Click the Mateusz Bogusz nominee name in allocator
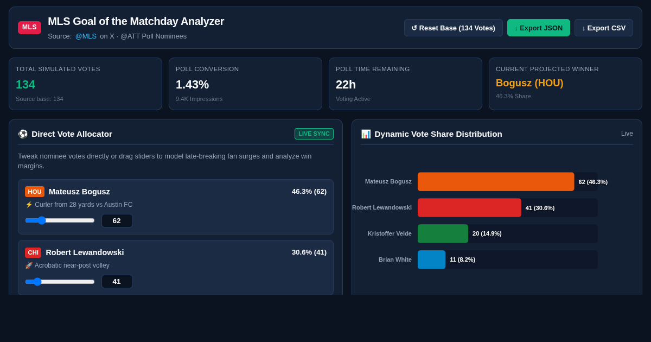Image resolution: width=651 pixels, height=342 pixels. (79, 192)
